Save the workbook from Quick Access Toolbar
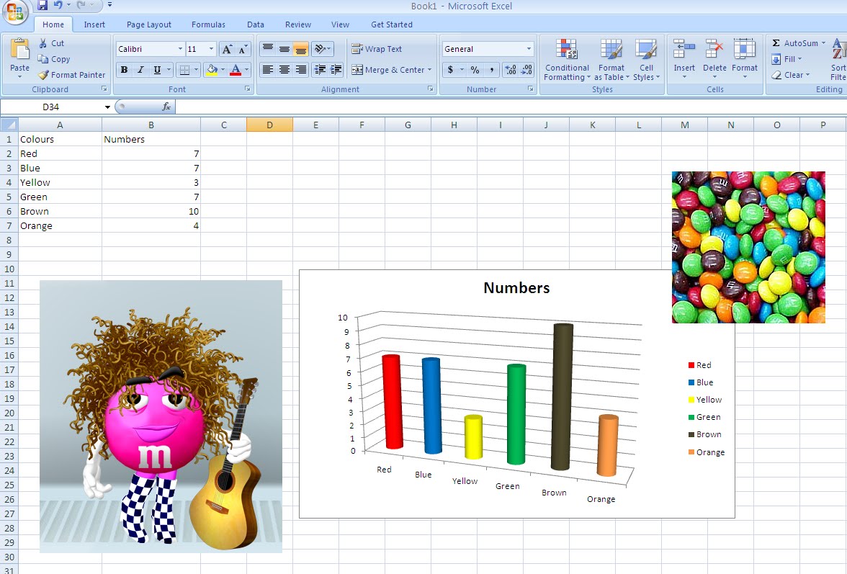This screenshot has width=847, height=574. [42, 5]
